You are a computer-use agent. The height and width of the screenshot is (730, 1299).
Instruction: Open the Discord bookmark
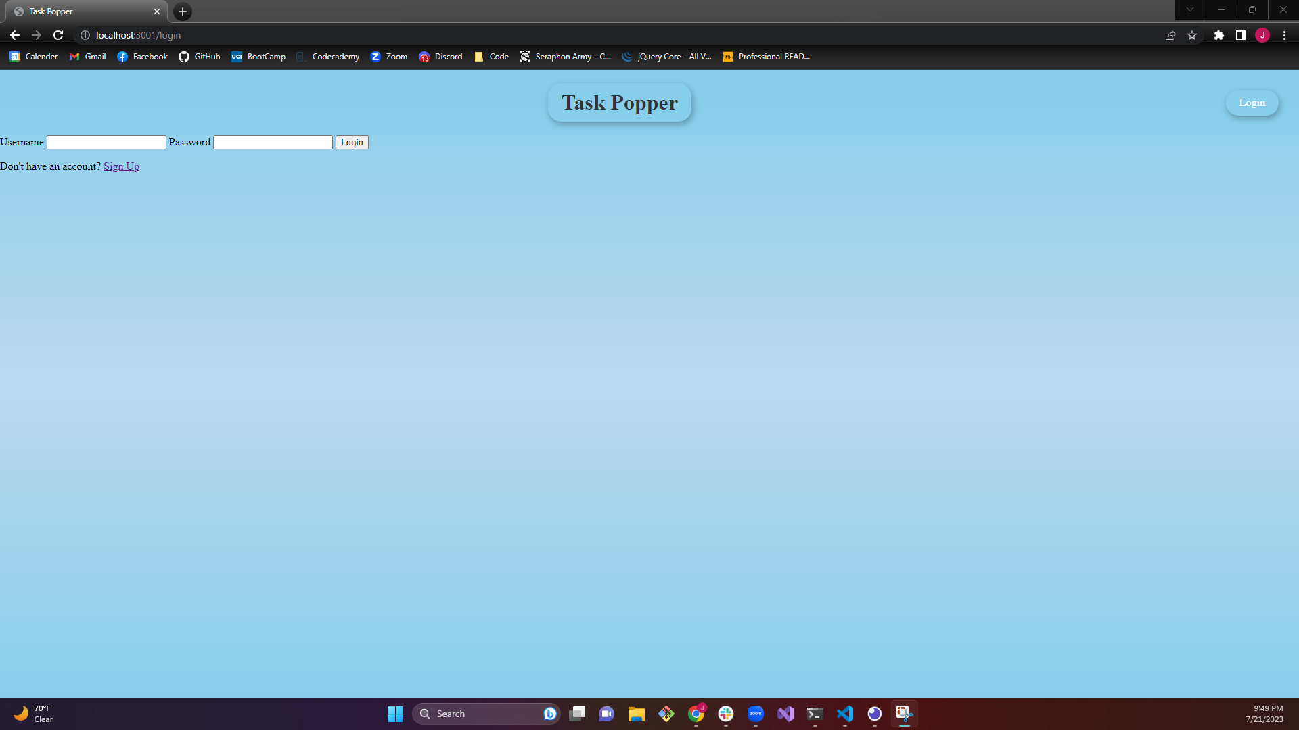[x=440, y=57]
